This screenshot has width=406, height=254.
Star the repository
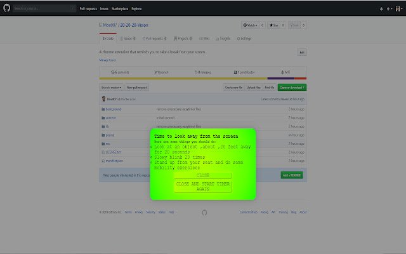click(x=273, y=25)
